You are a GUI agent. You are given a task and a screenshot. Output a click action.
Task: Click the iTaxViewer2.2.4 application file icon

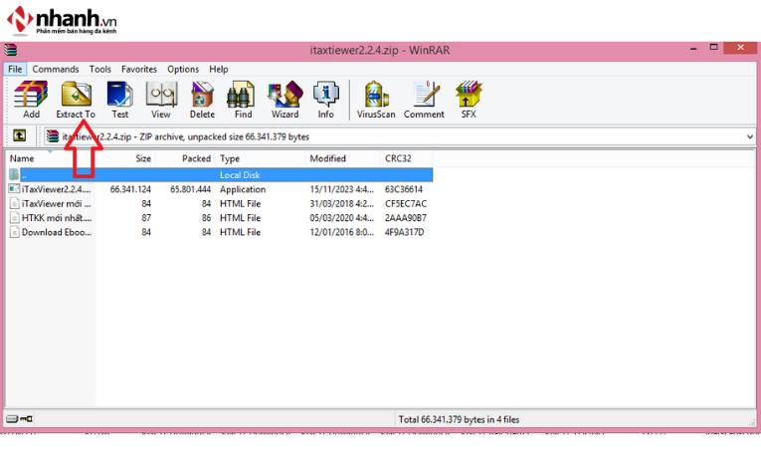(14, 189)
